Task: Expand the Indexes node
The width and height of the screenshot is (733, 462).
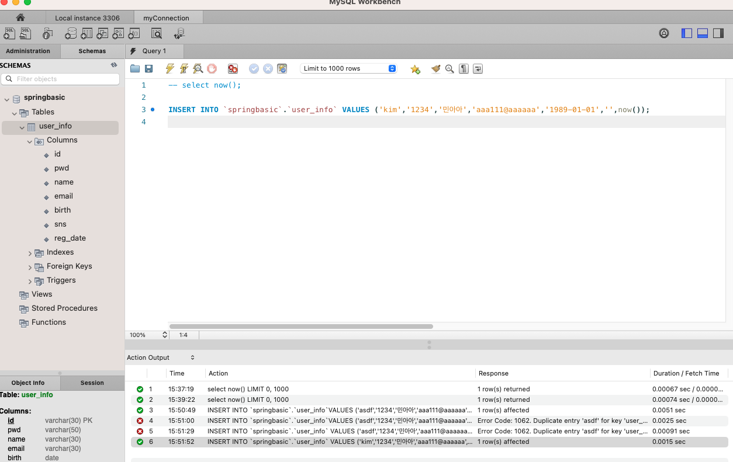Action: click(x=30, y=253)
